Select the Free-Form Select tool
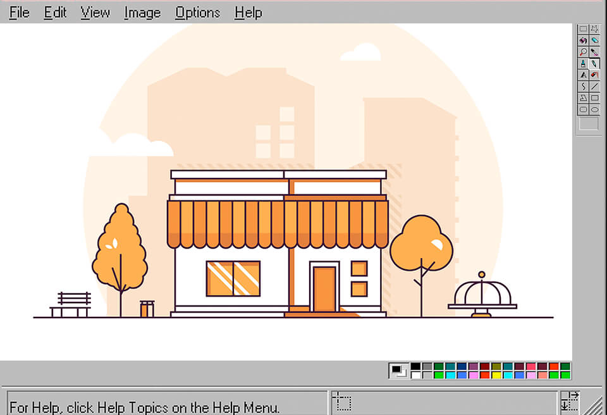 click(x=594, y=28)
